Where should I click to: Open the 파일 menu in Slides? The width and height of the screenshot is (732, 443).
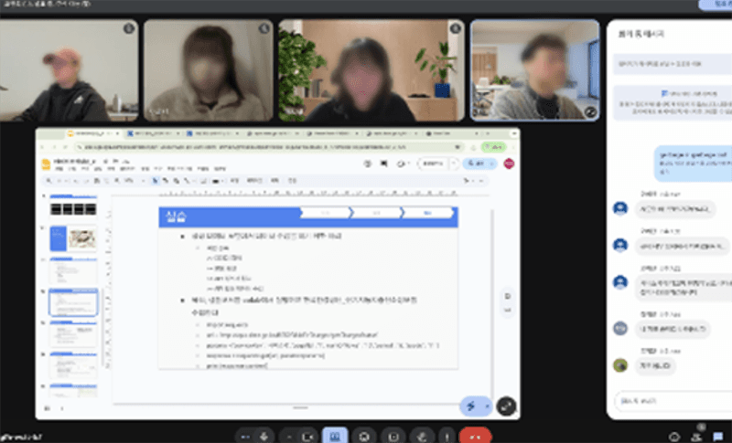[x=59, y=169]
